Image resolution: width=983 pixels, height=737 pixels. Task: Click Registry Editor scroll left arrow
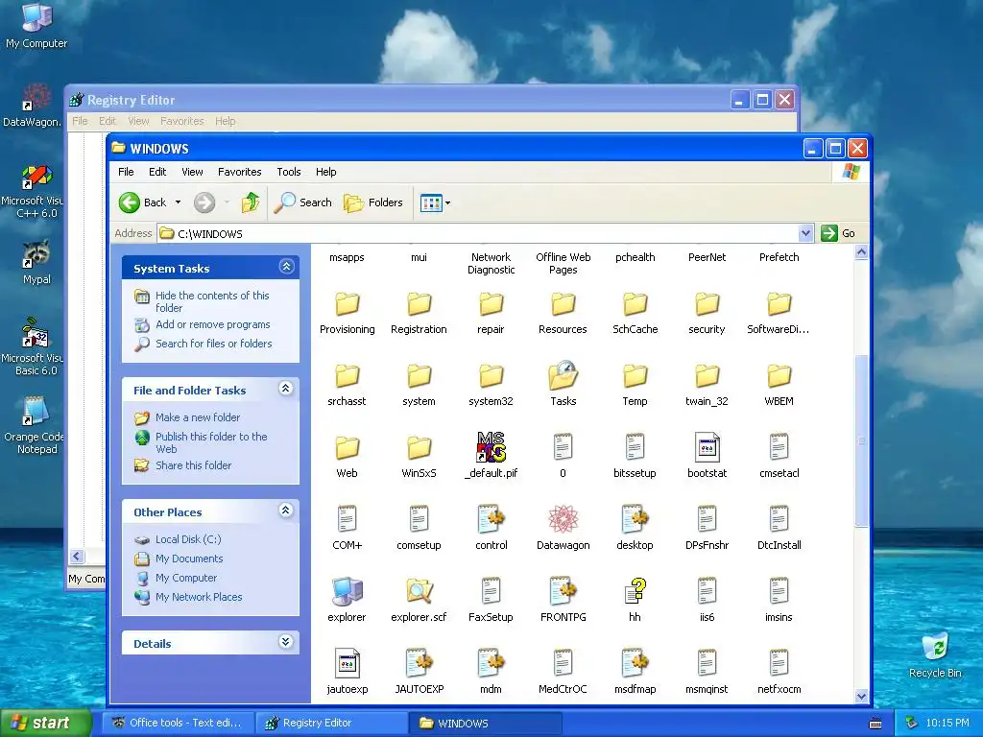tap(77, 557)
